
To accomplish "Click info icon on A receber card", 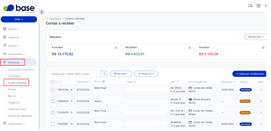I will pos(116,48).
